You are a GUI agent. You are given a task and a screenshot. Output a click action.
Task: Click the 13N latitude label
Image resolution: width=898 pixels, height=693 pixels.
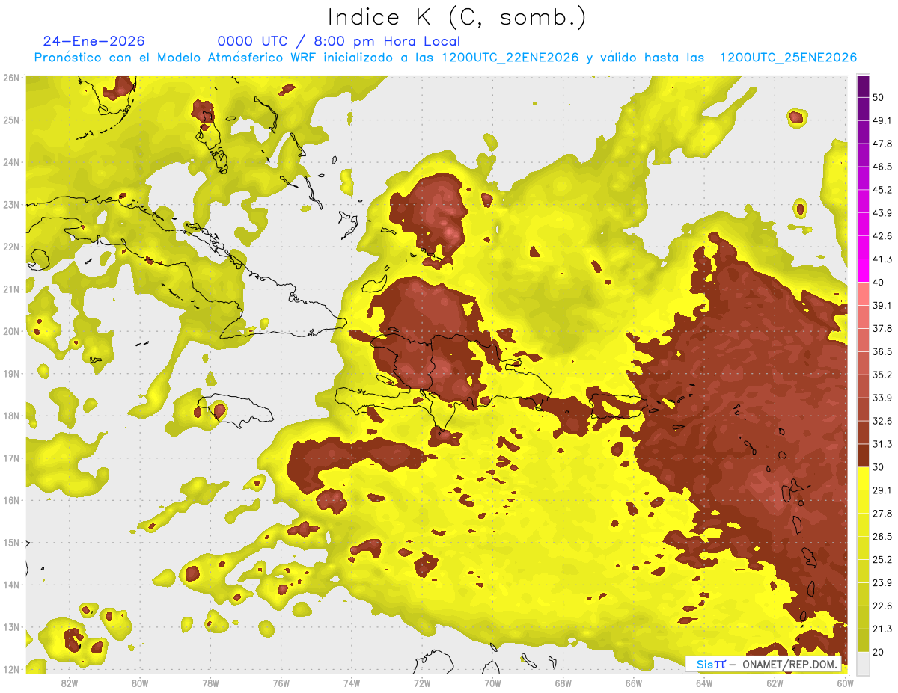point(10,627)
